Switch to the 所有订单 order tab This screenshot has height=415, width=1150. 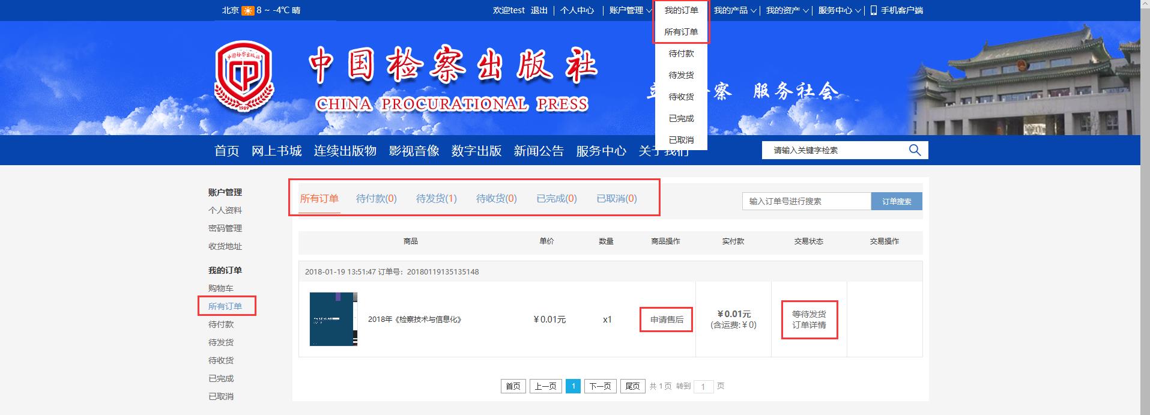[319, 199]
